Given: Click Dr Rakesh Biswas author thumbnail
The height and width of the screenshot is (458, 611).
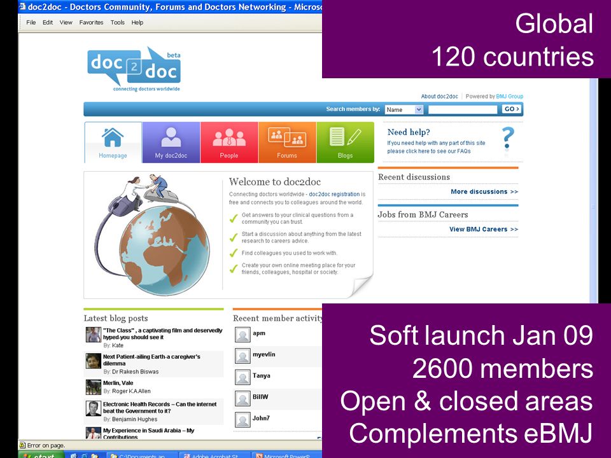Looking at the screenshot, I should click(94, 361).
